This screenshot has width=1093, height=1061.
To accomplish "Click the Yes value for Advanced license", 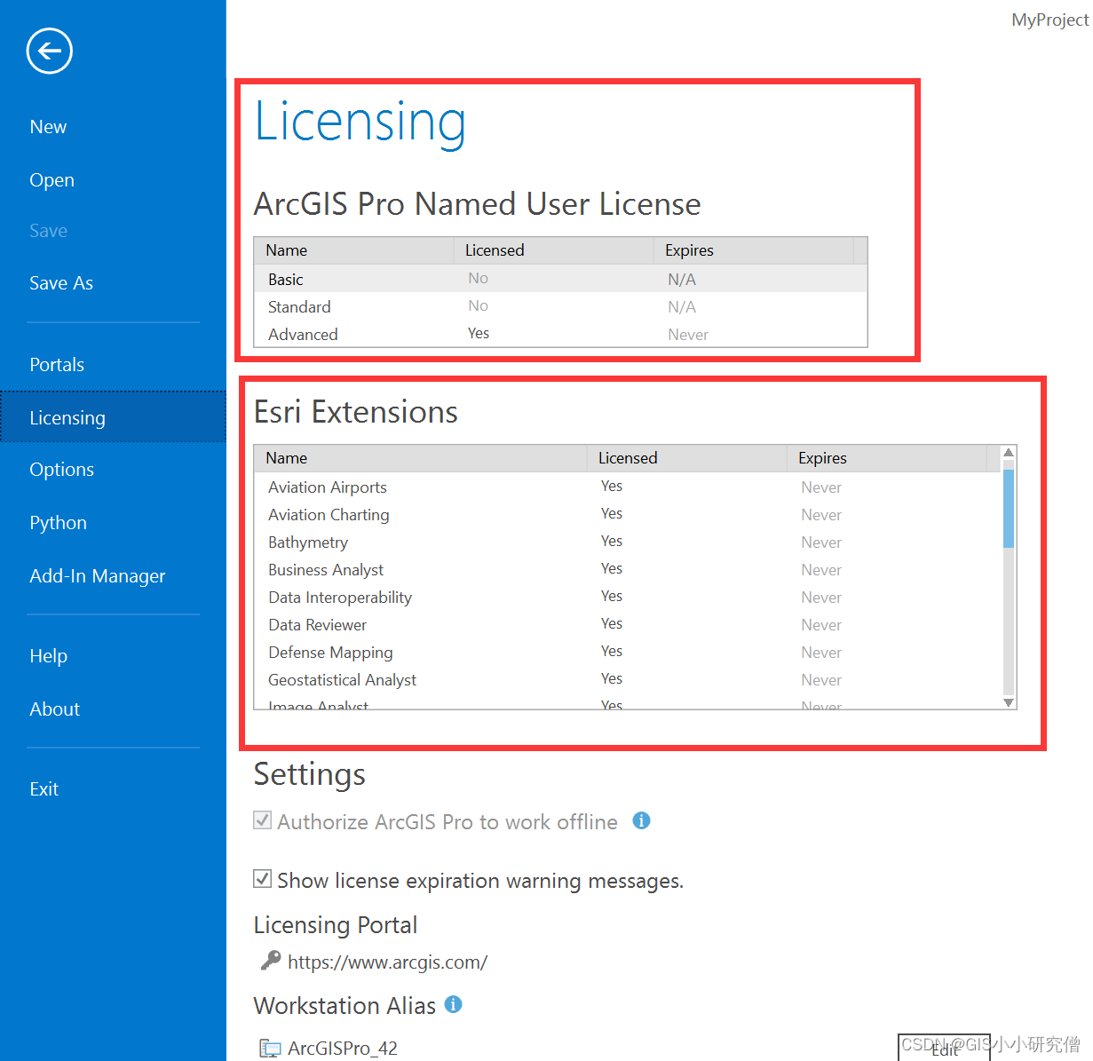I will pyautogui.click(x=479, y=333).
